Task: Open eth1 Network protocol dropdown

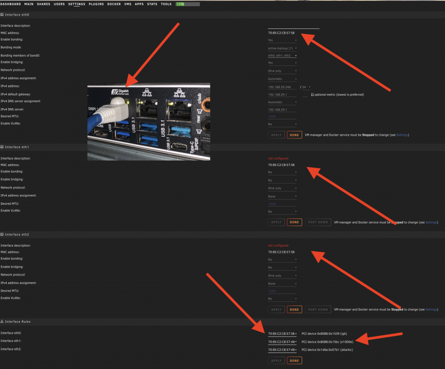Action: click(283, 188)
